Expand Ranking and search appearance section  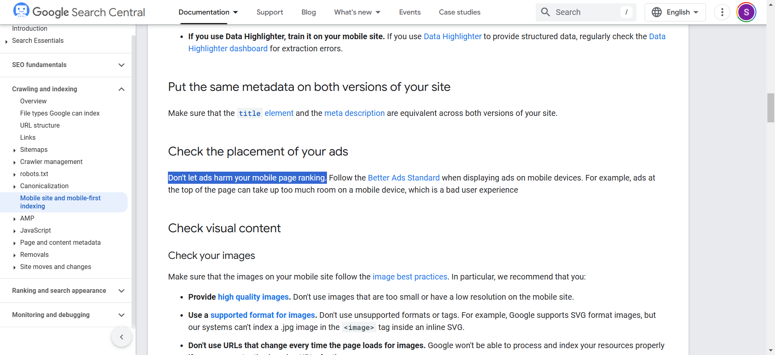[x=121, y=291]
